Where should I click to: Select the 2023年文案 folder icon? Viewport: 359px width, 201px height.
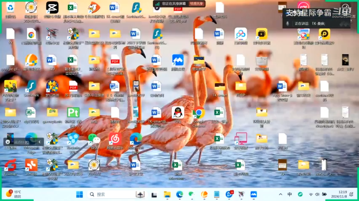coord(73,165)
